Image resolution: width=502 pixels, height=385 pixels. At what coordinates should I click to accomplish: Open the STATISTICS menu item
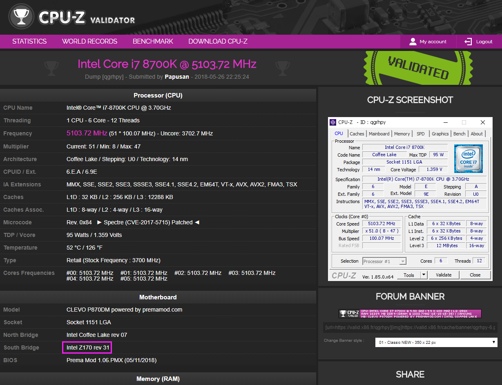point(29,42)
